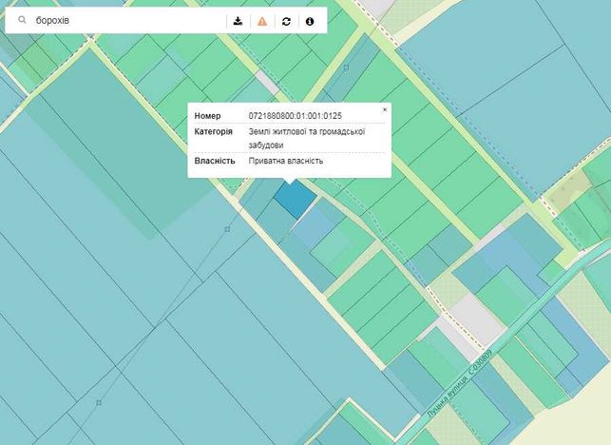Image resolution: width=611 pixels, height=445 pixels.
Task: Click the square marker in the bottom-left field
Action: [x=99, y=402]
